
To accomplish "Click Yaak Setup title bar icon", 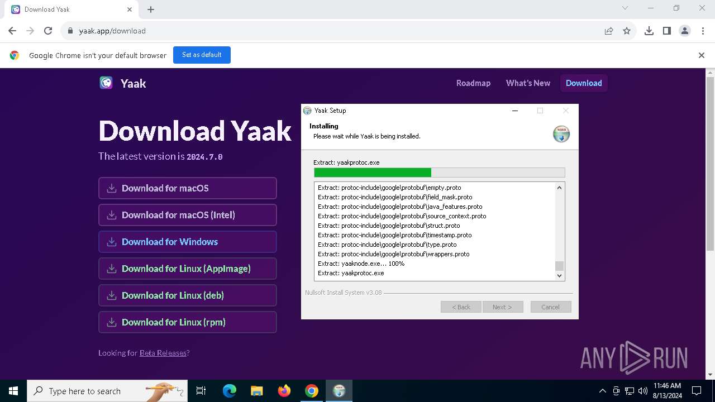I will [307, 111].
